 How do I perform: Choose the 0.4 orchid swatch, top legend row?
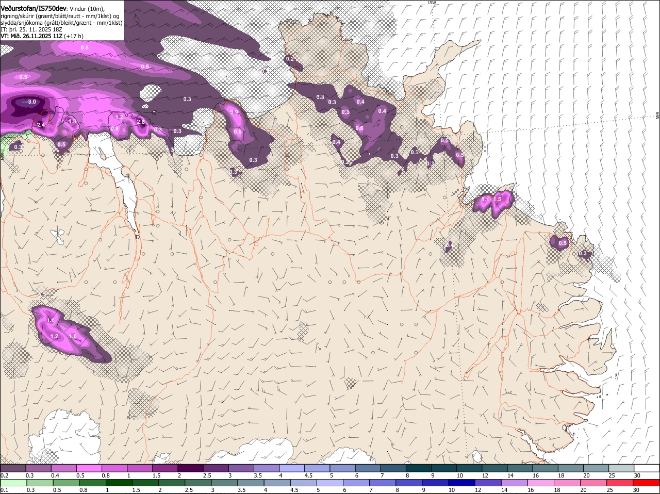pyautogui.click(x=63, y=469)
